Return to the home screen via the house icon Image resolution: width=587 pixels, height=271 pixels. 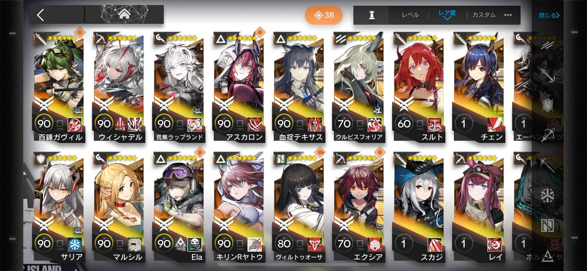coord(124,15)
